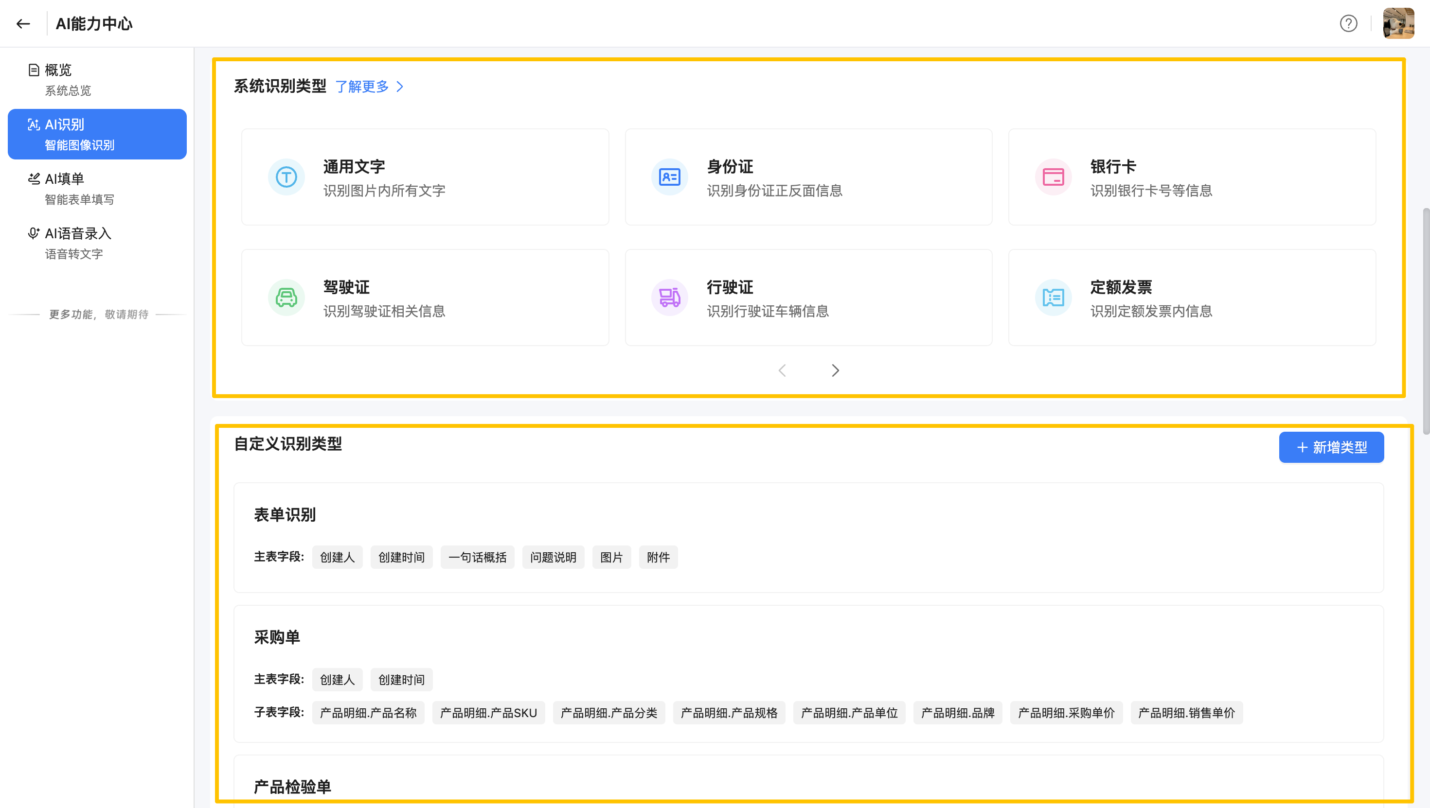Click the back arrow icon
This screenshot has height=808, width=1430.
[x=23, y=24]
